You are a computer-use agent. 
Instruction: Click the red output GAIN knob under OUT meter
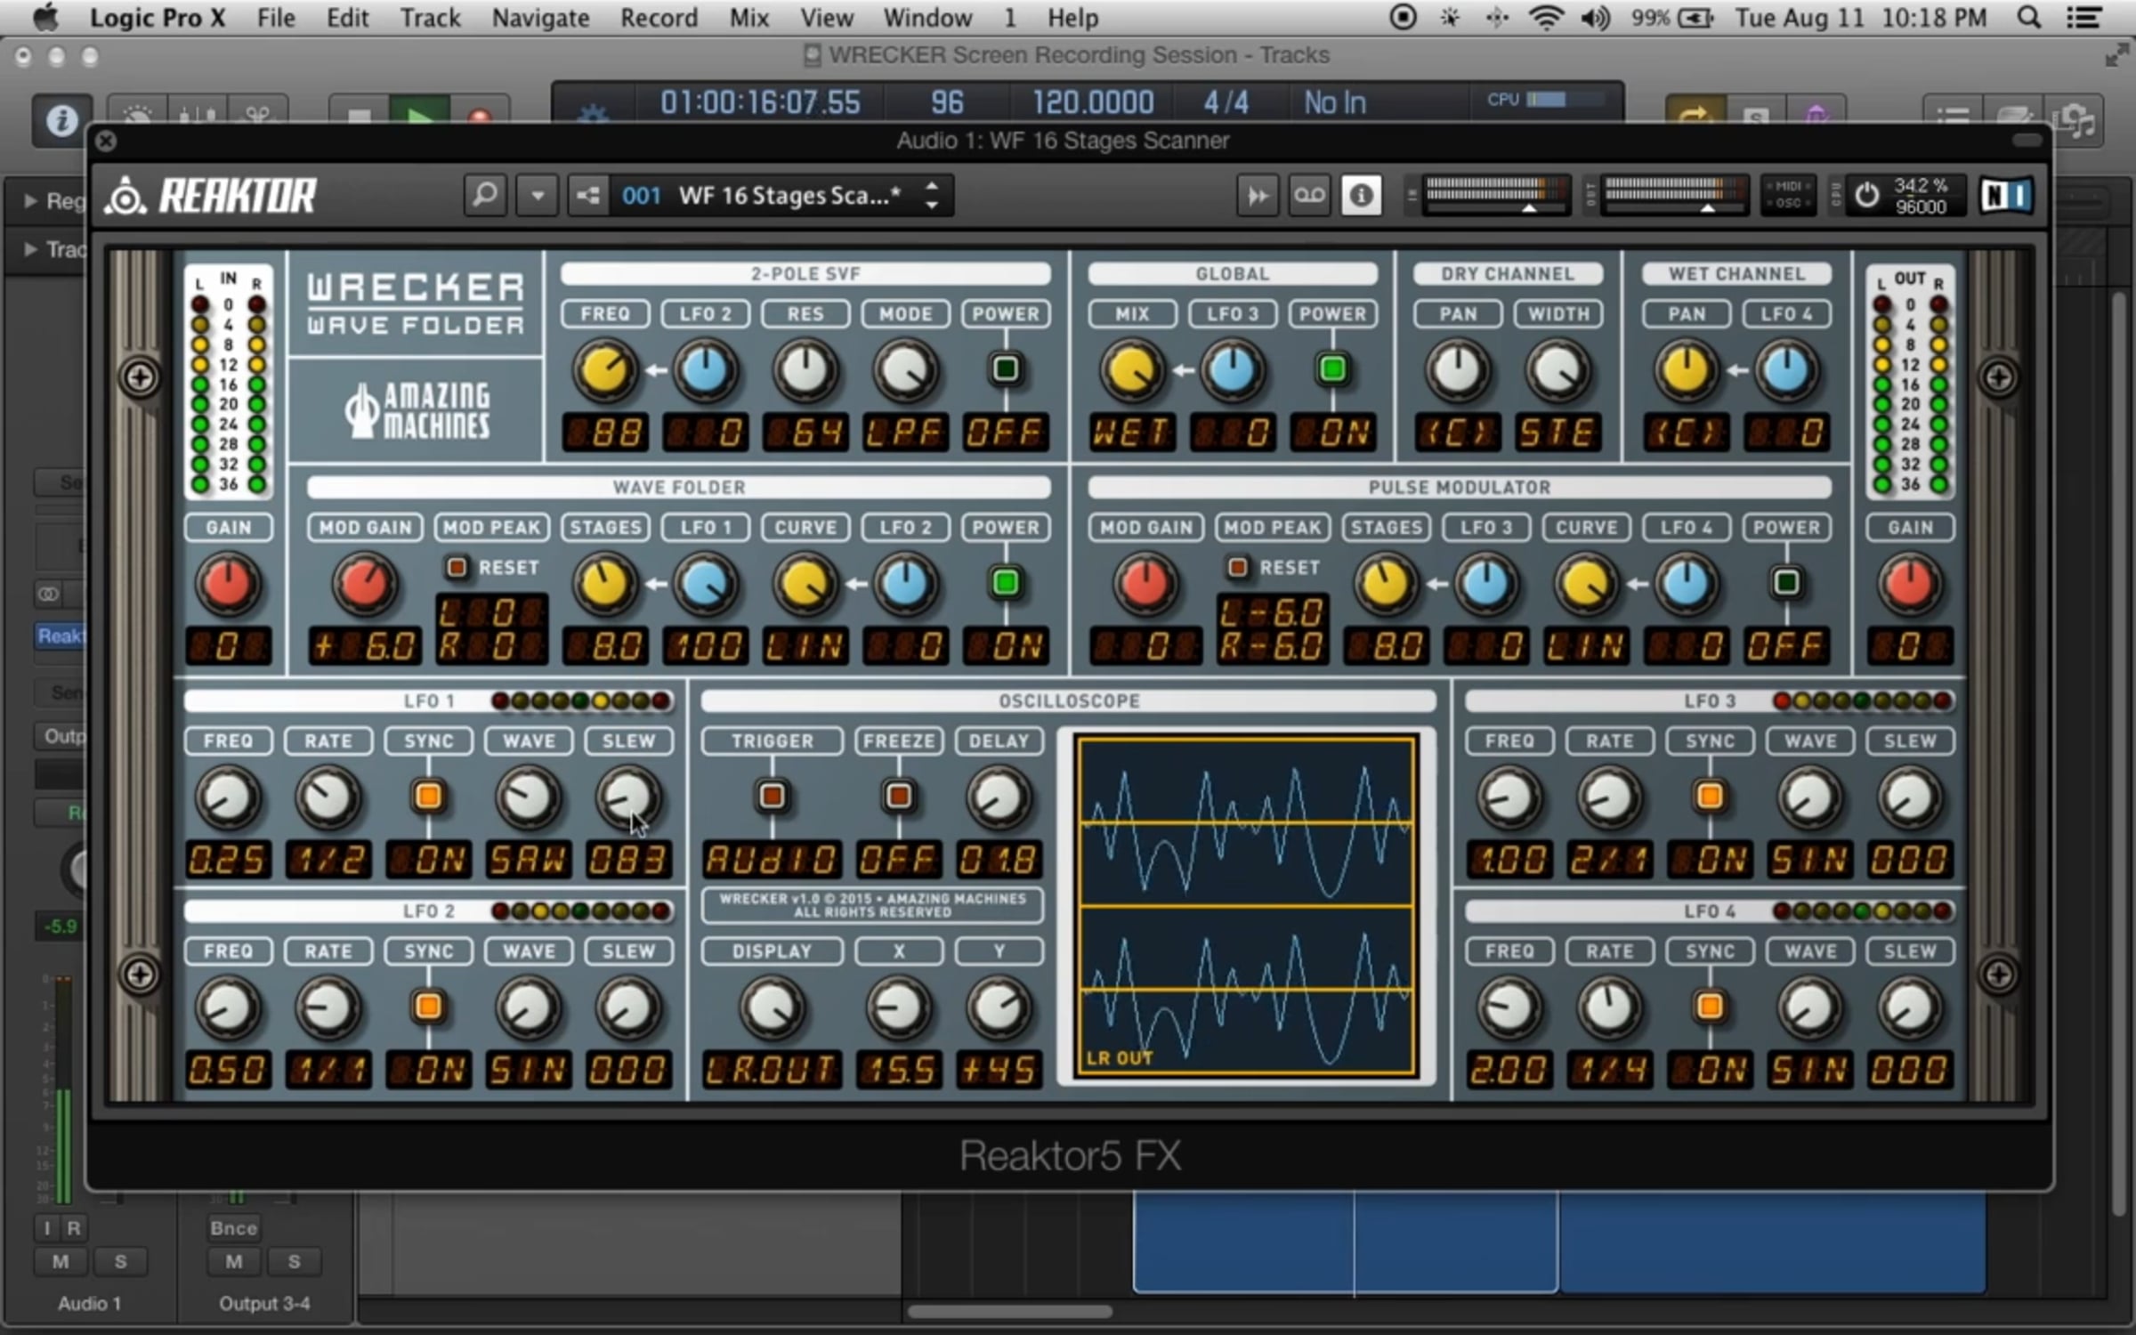point(1909,583)
